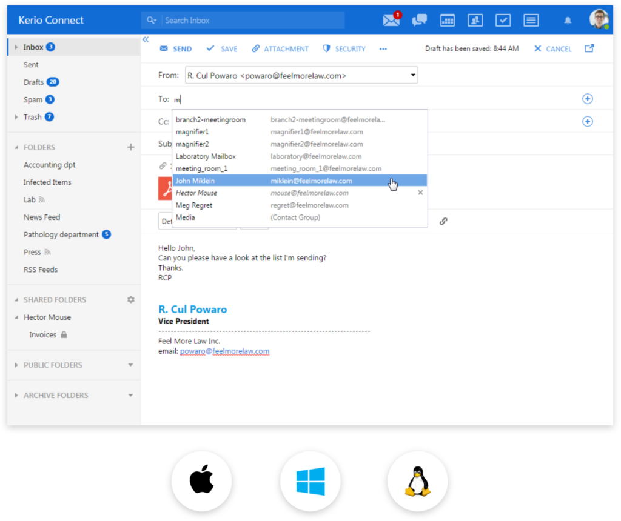This screenshot has width=621, height=521.
Task: Open the user profile avatar
Action: (599, 19)
